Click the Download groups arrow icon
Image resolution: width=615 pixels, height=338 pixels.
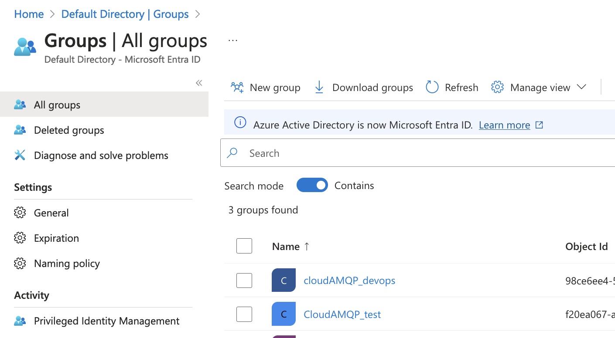[x=319, y=88]
